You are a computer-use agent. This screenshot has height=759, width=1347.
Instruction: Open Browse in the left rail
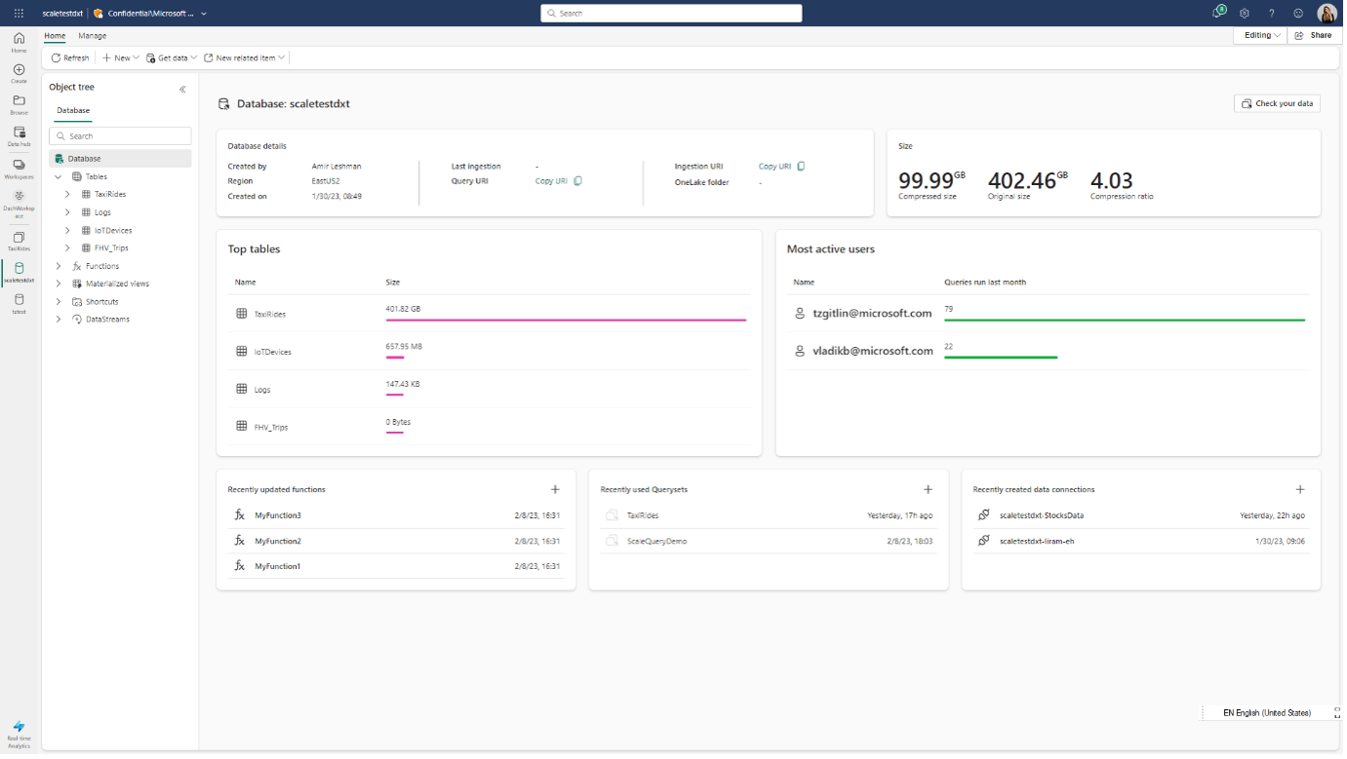point(19,104)
